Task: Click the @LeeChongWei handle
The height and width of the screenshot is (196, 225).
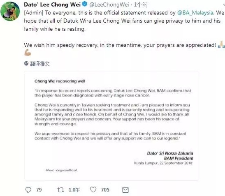Action: 109,5
